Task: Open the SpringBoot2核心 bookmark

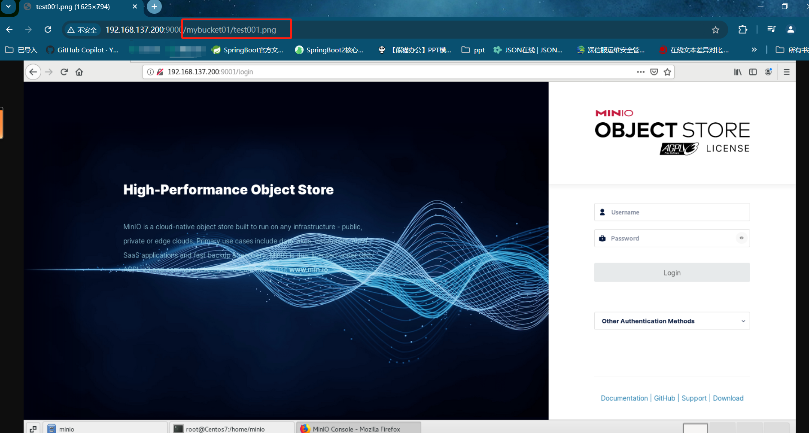Action: pyautogui.click(x=329, y=50)
